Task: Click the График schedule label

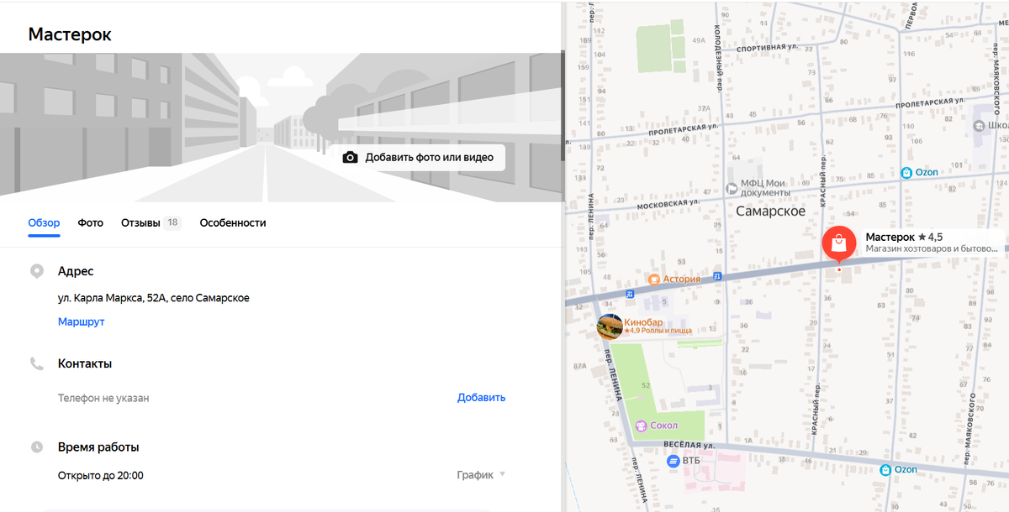Action: tap(475, 475)
